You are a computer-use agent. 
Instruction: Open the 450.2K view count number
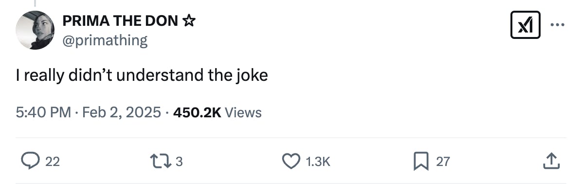coord(197,112)
